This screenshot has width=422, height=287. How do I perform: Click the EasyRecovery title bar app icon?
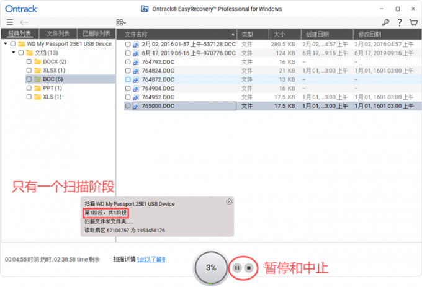point(145,9)
